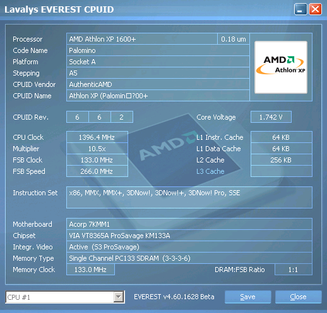Click the 'Athlon XP (Palomin' CPUID name value
The height and width of the screenshot is (313, 327).
158,96
